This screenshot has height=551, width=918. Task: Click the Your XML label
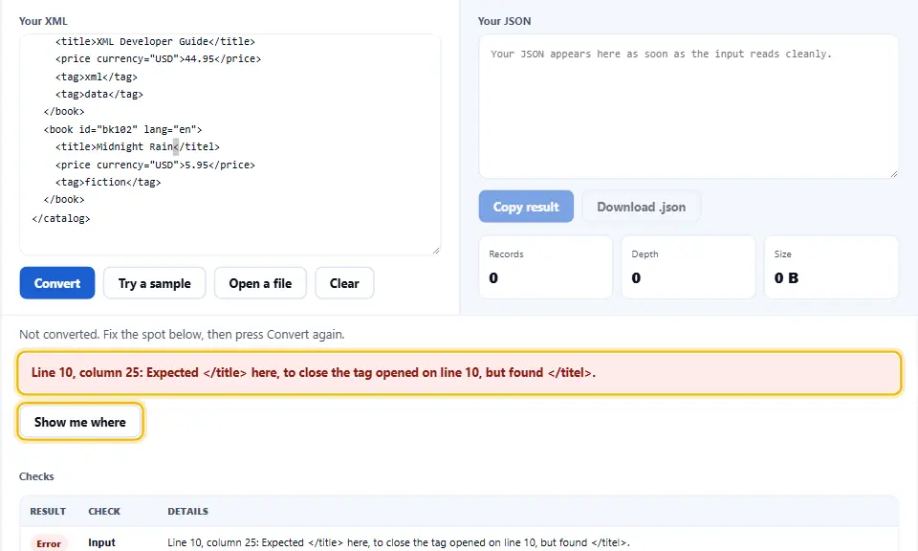pyautogui.click(x=43, y=21)
